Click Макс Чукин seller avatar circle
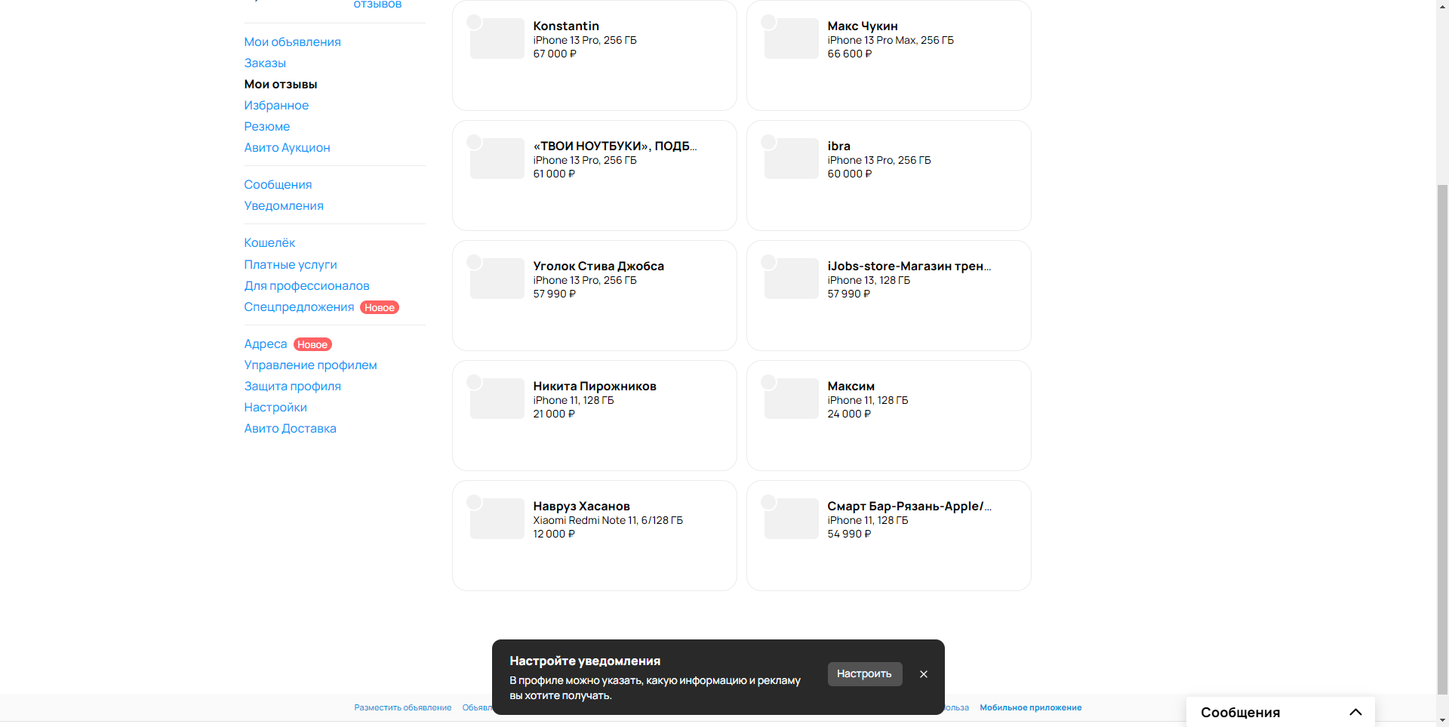 (768, 22)
